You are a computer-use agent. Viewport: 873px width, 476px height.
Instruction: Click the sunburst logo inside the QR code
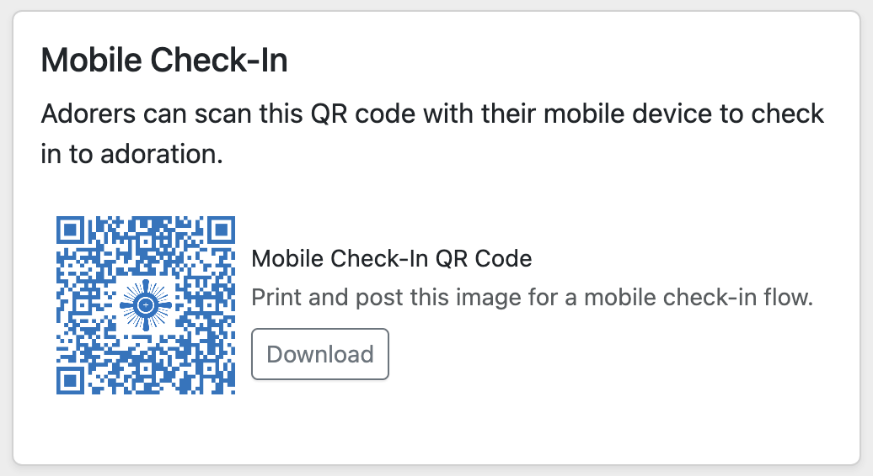(146, 305)
